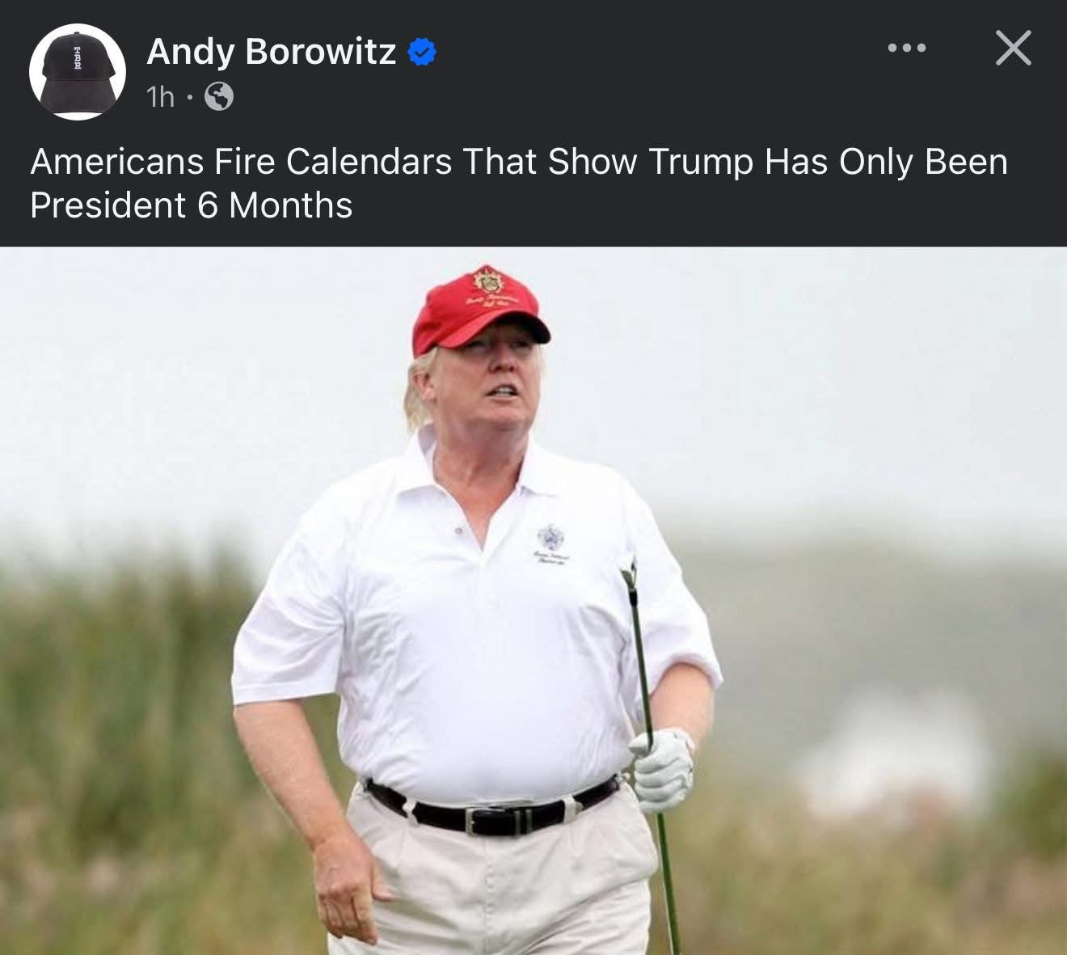Click the words 6 Months in the caption

click(x=275, y=205)
